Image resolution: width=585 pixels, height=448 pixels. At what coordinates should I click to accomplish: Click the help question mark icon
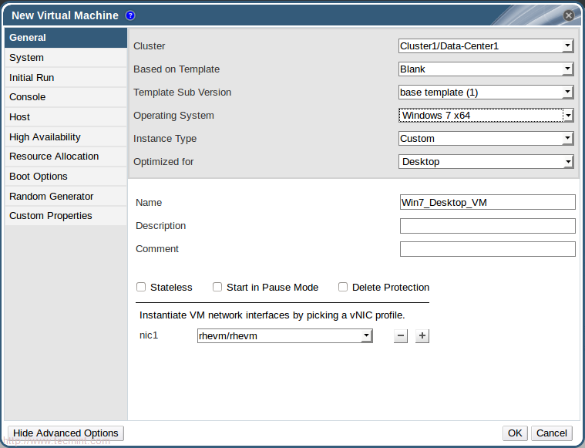130,15
